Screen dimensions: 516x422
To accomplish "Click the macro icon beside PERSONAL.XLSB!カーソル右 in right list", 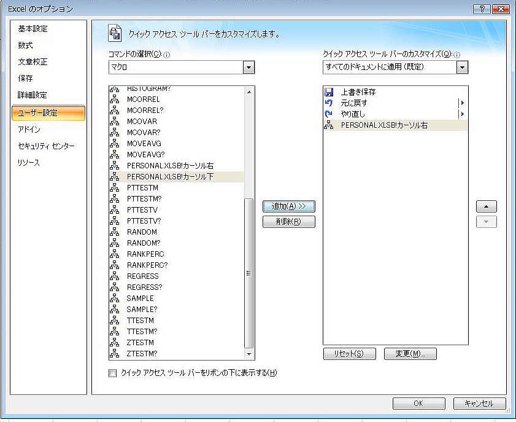I will pyautogui.click(x=328, y=125).
